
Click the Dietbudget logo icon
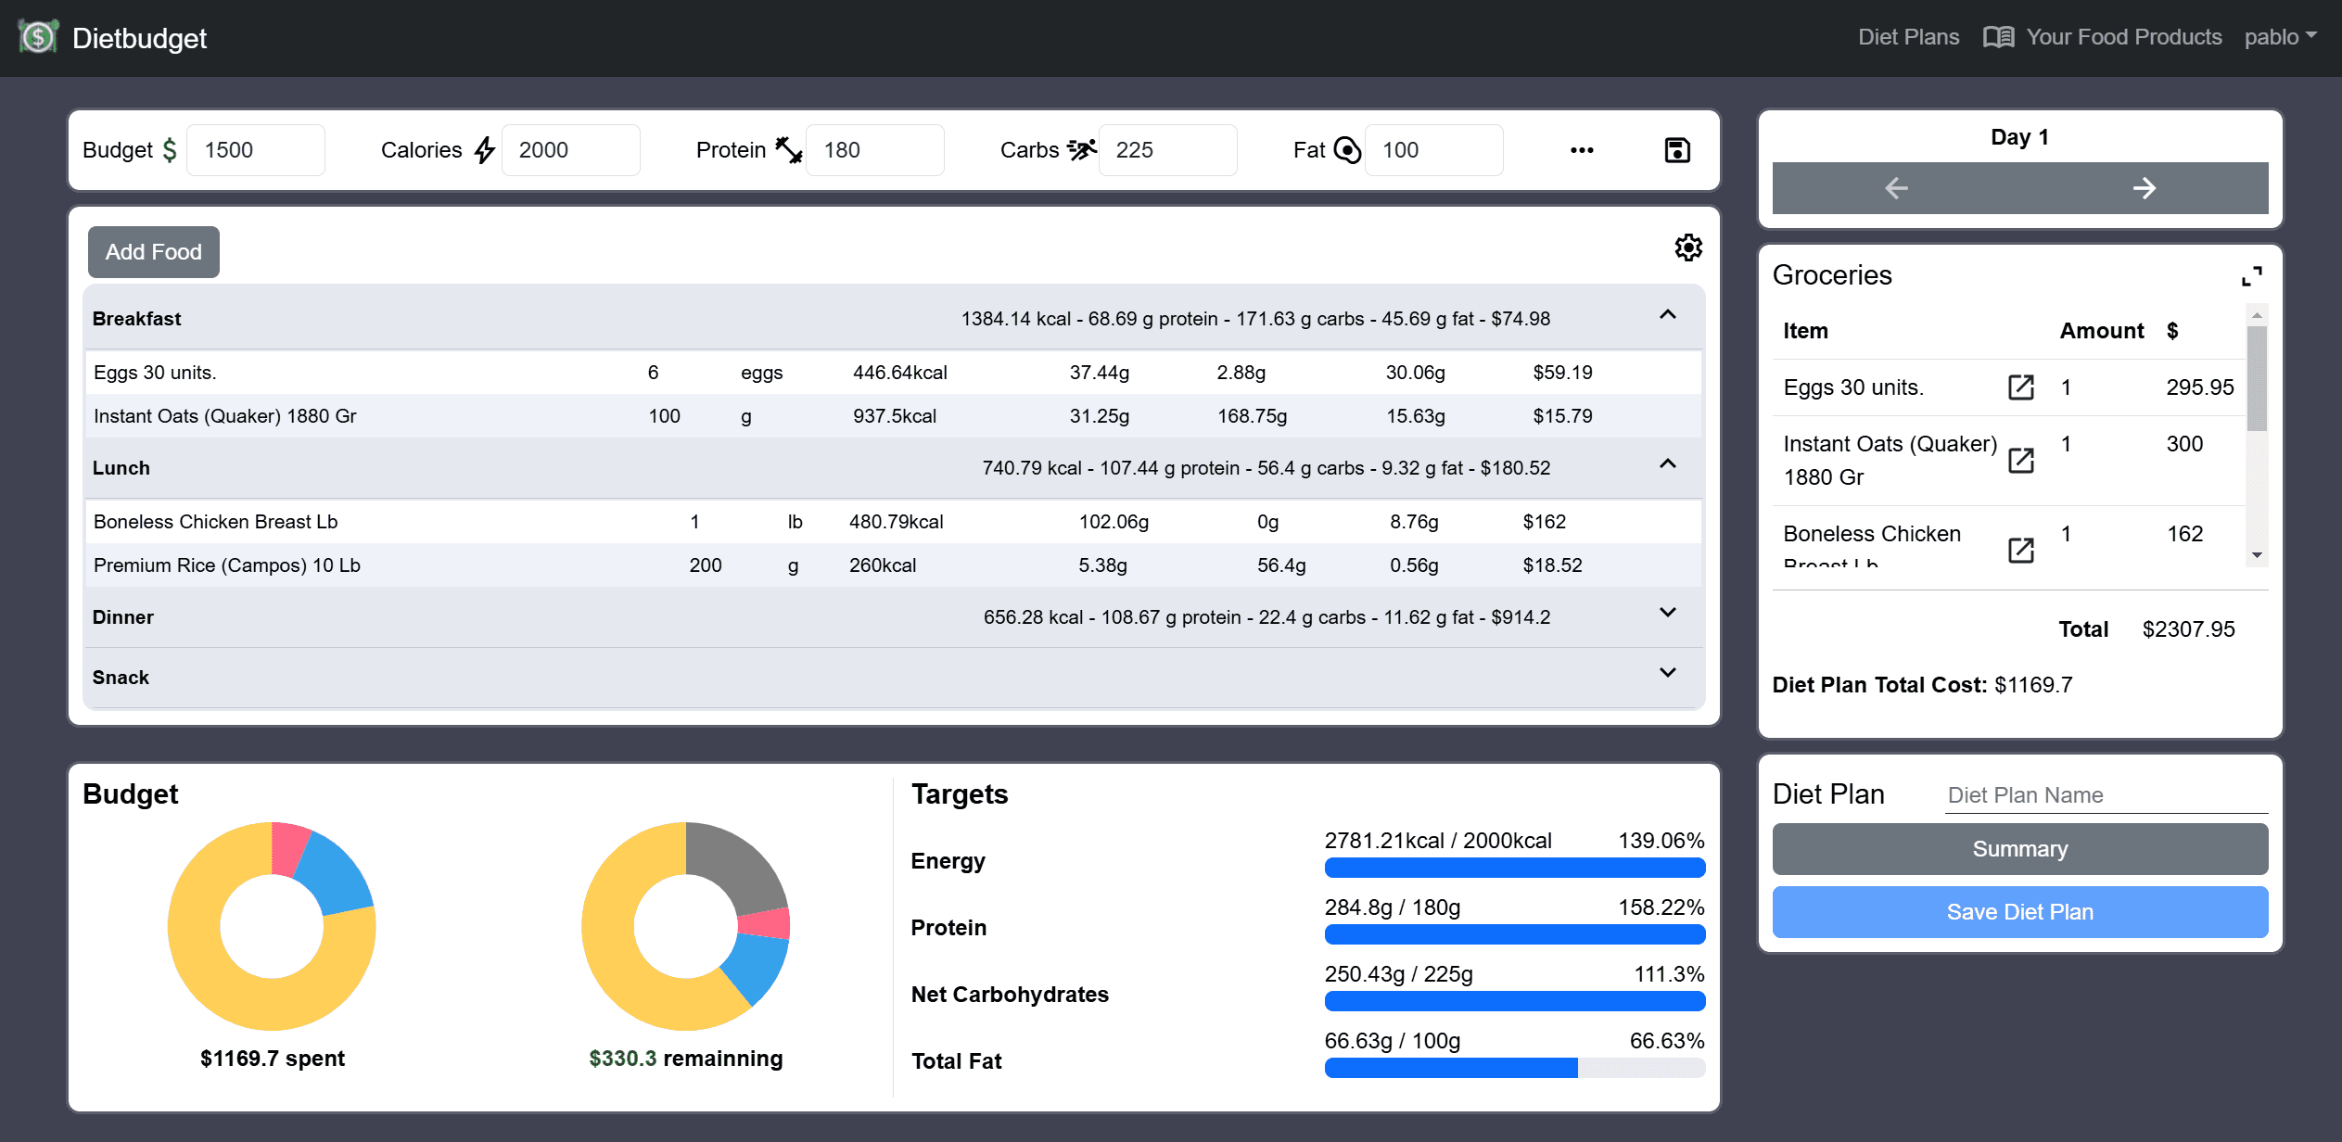[x=38, y=37]
